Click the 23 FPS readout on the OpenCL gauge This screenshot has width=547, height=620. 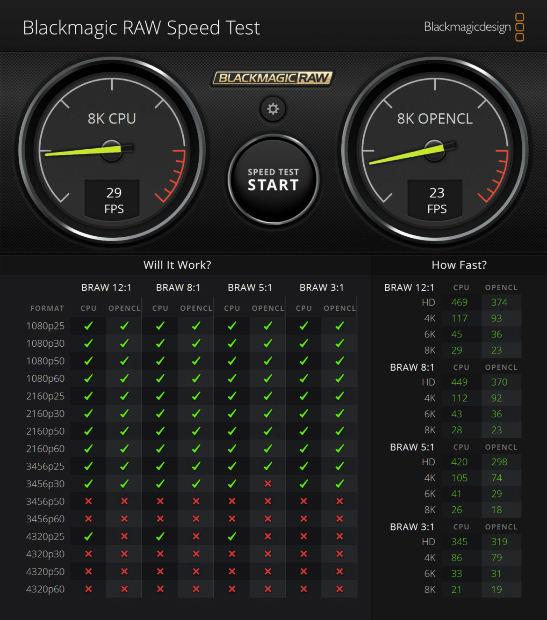coord(435,200)
